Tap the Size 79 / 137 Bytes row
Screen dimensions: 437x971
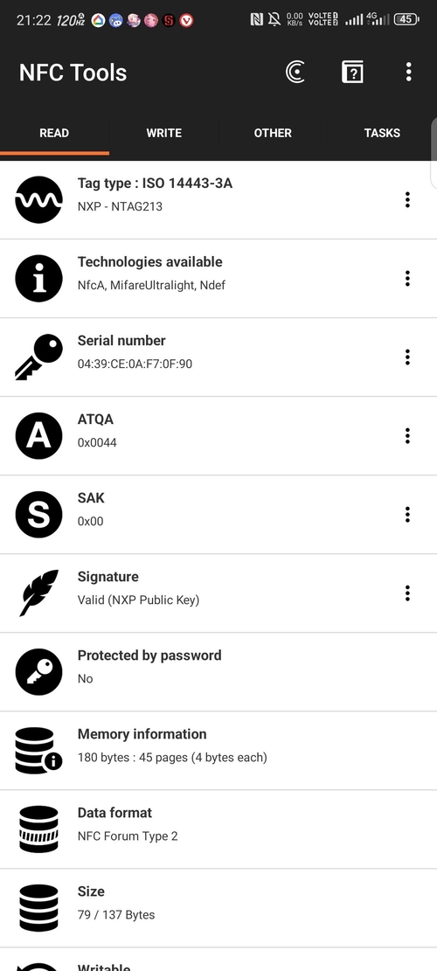pos(218,908)
